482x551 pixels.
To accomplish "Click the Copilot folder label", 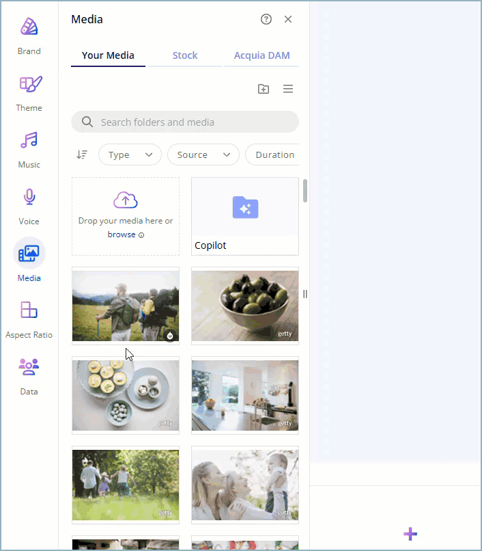I will [210, 245].
